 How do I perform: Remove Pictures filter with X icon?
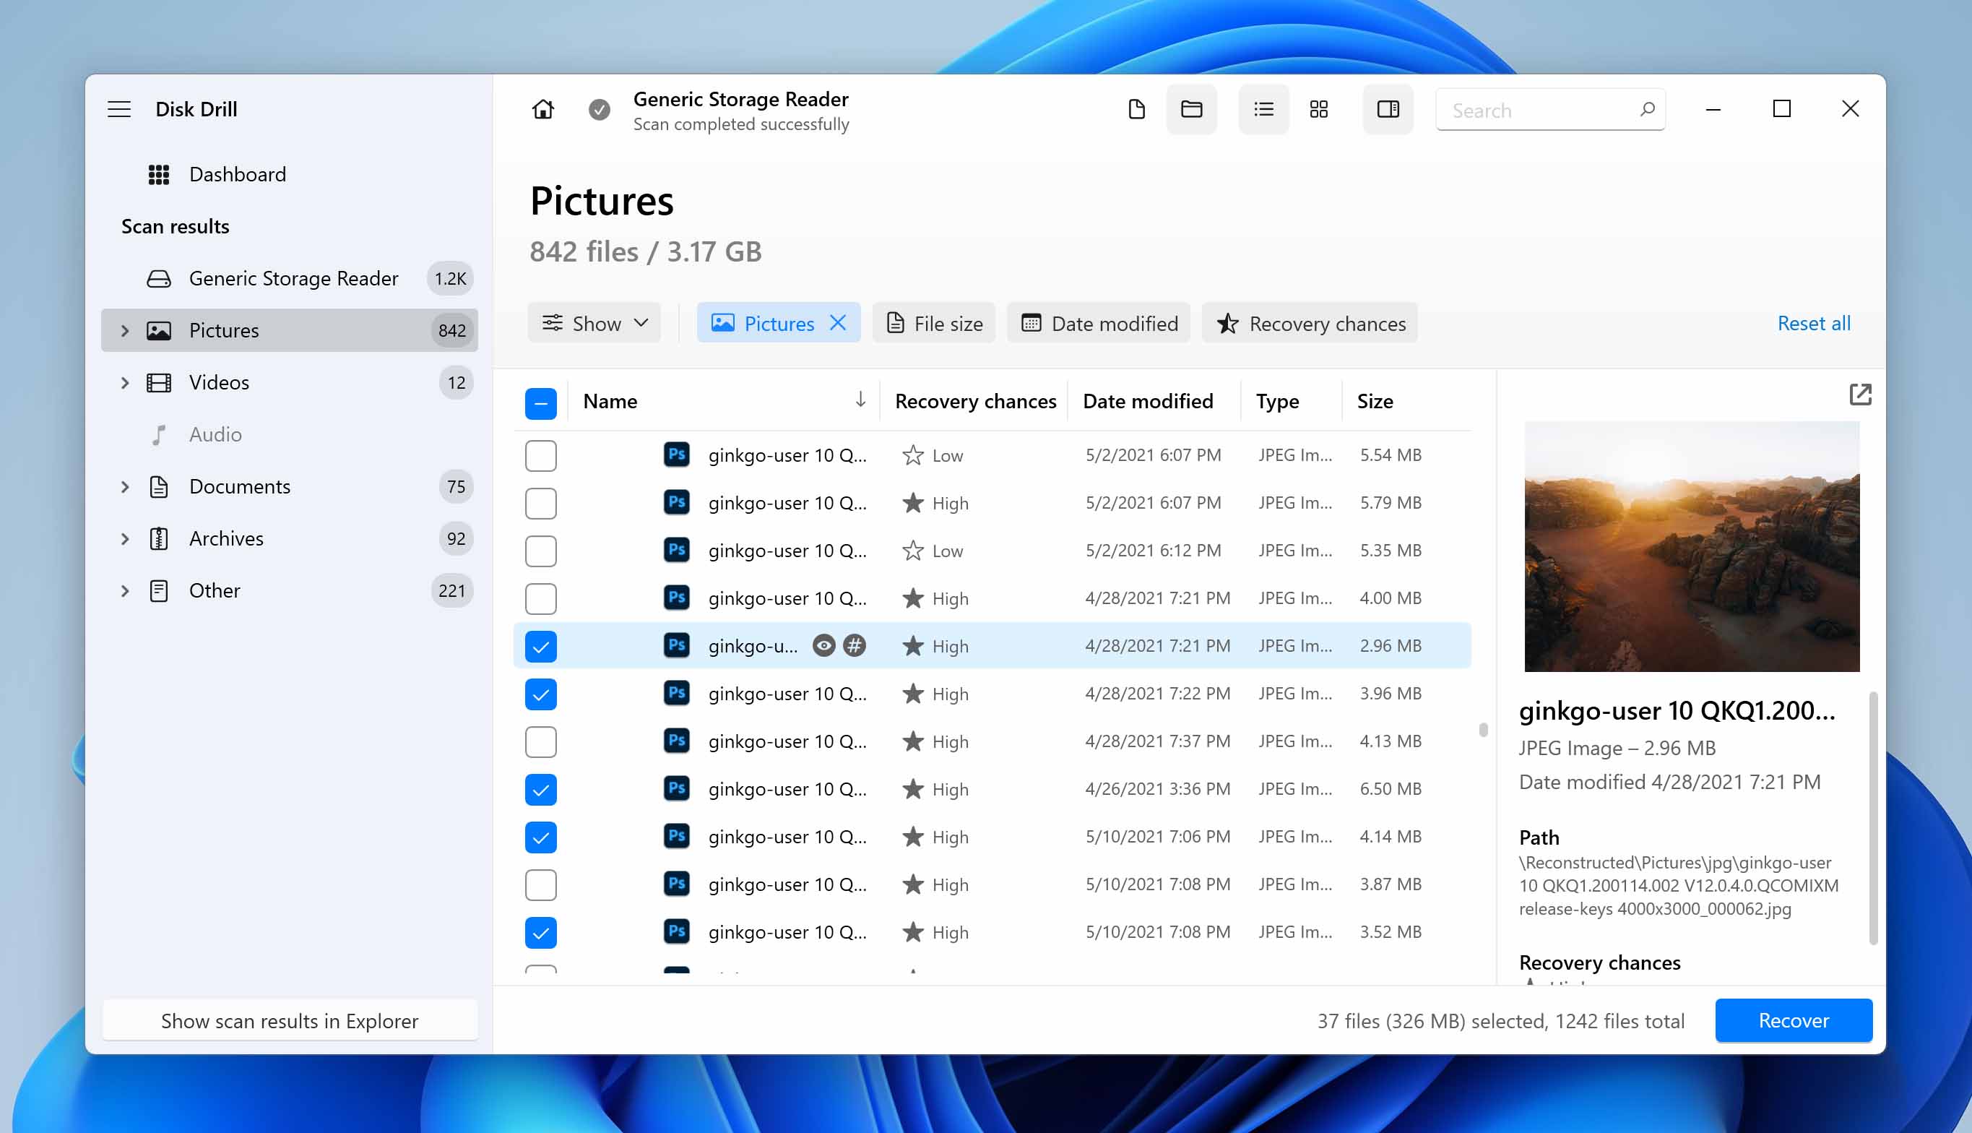(x=838, y=322)
